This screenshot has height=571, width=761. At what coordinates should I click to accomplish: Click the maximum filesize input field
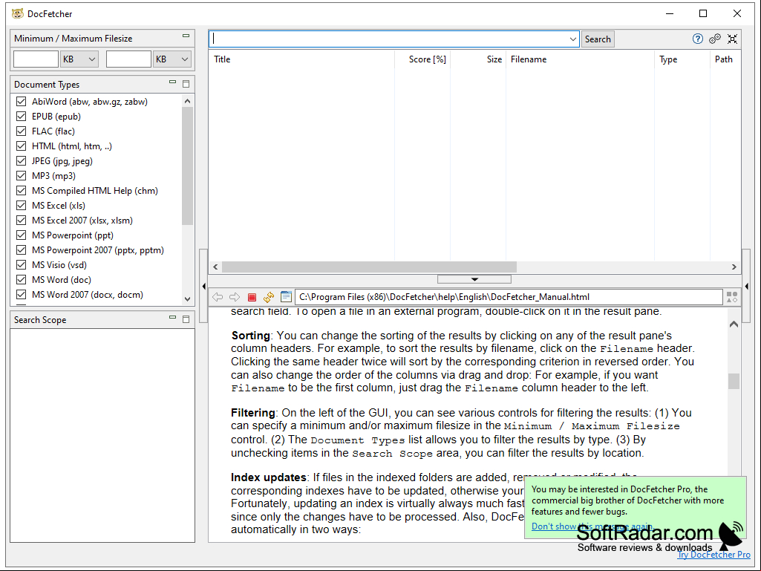tap(128, 59)
